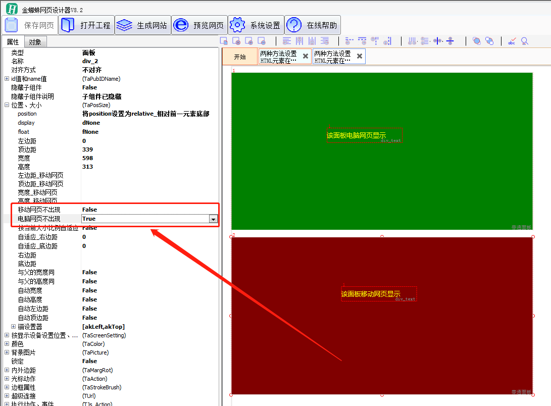This screenshot has width=551, height=406.
Task: Open 系统设置 system settings
Action: click(x=256, y=25)
